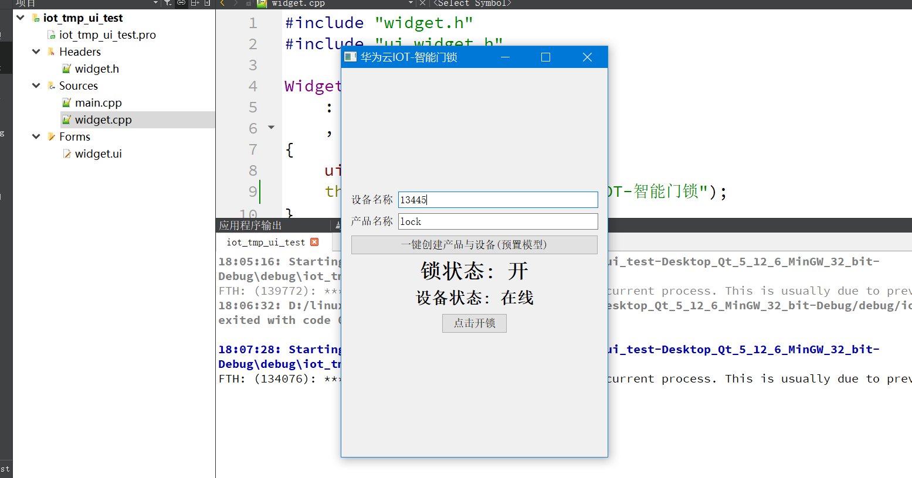Open the 项目 view selector dropdown
The width and height of the screenshot is (912, 478).
click(155, 3)
